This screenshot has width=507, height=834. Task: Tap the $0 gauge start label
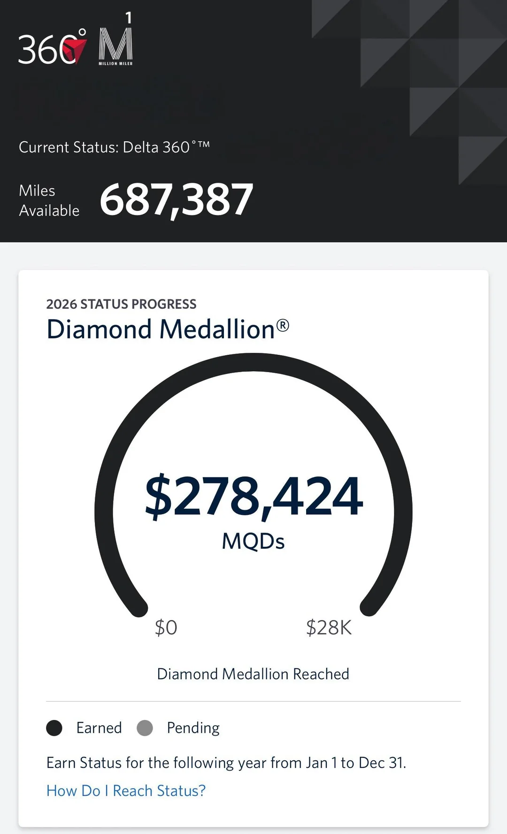point(166,627)
